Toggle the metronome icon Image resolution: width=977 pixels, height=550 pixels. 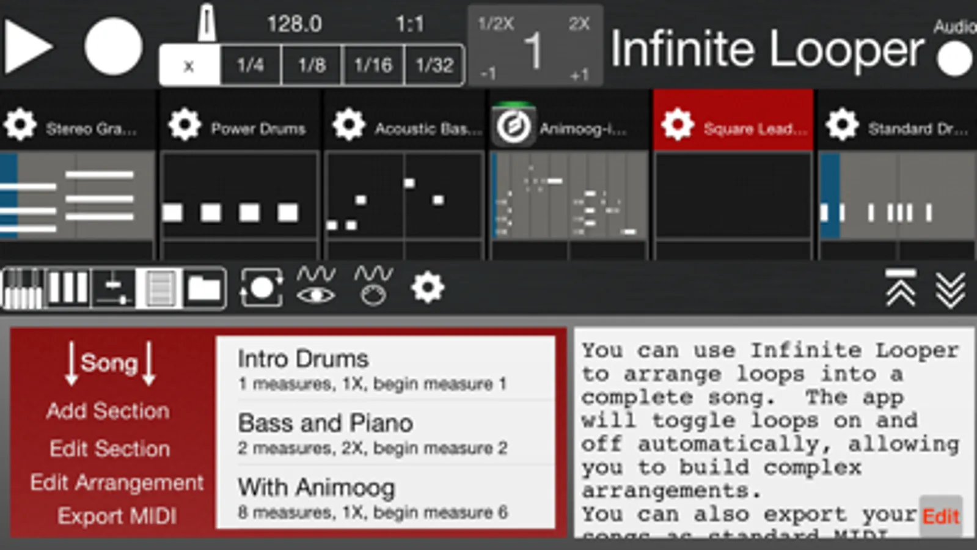pyautogui.click(x=207, y=22)
